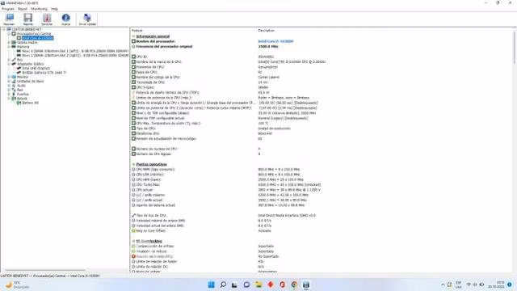
Task: Expand the Tarjeta madre branch
Action: (x=9, y=43)
